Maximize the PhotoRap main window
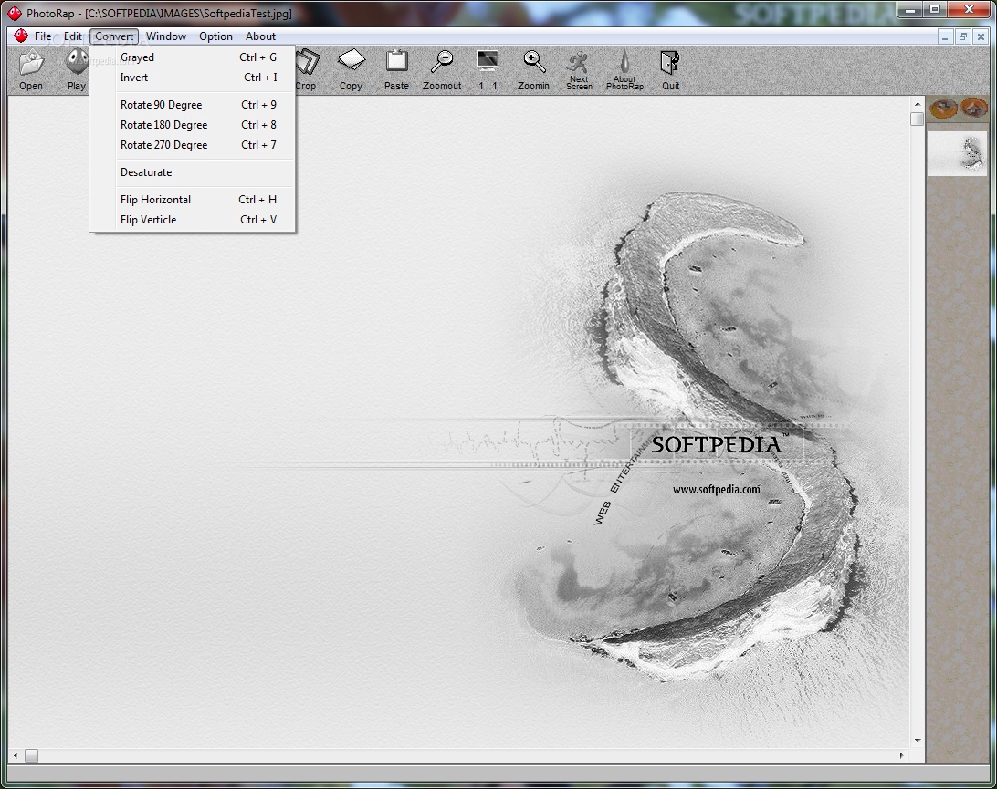The image size is (997, 789). tap(935, 9)
